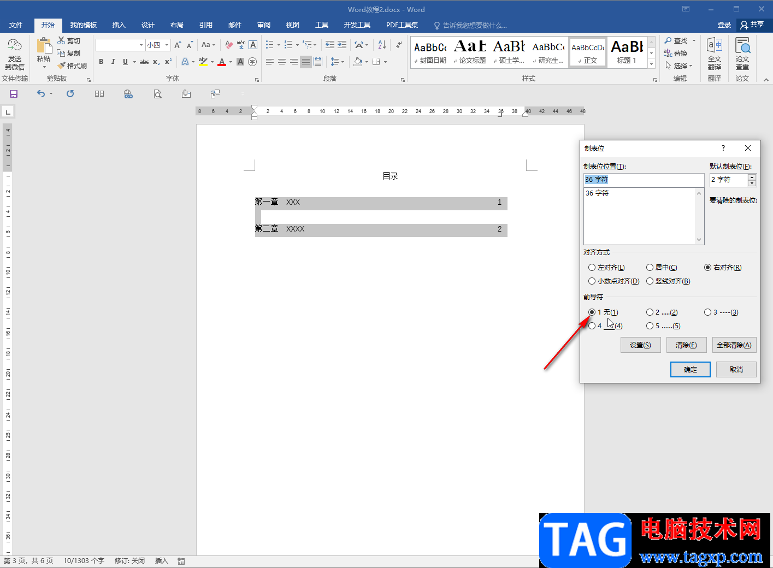Decrease paragraph indent
The image size is (773, 568).
click(330, 45)
